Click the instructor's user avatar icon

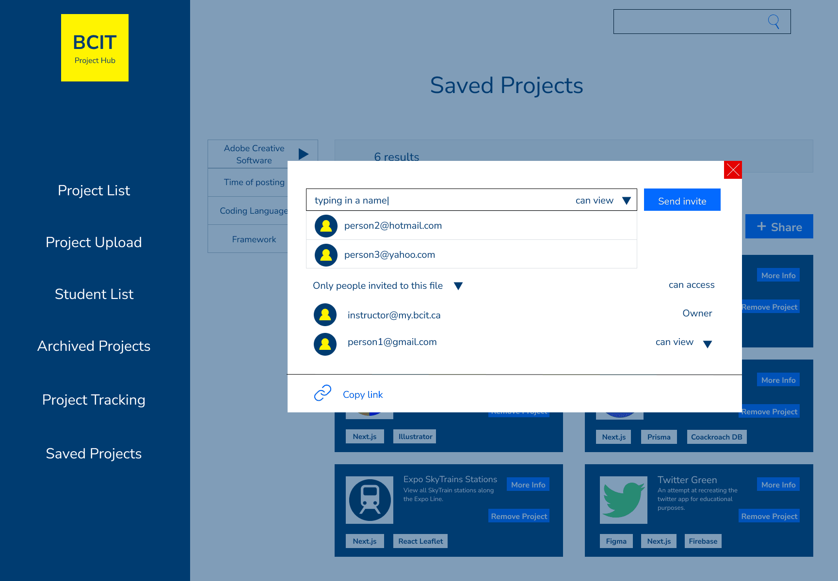click(x=325, y=314)
